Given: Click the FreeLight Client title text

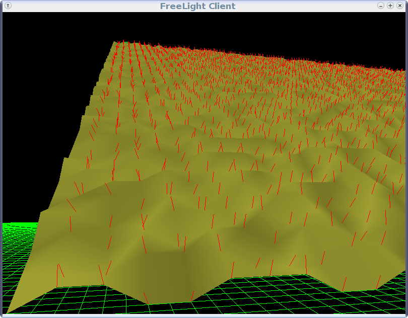Looking at the screenshot, I should 197,6.
